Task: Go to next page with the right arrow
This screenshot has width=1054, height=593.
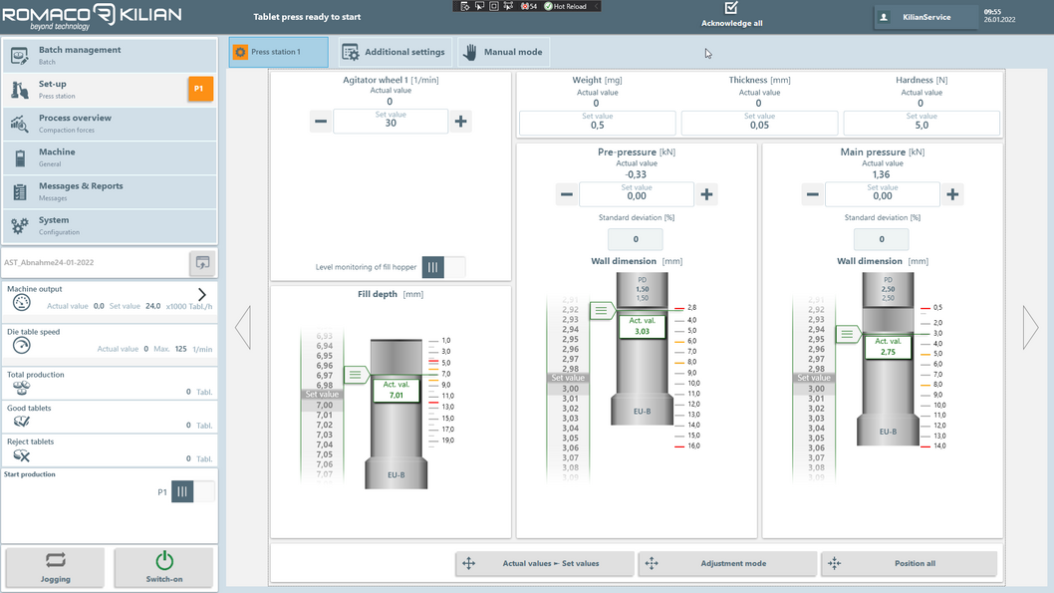Action: coord(1030,328)
